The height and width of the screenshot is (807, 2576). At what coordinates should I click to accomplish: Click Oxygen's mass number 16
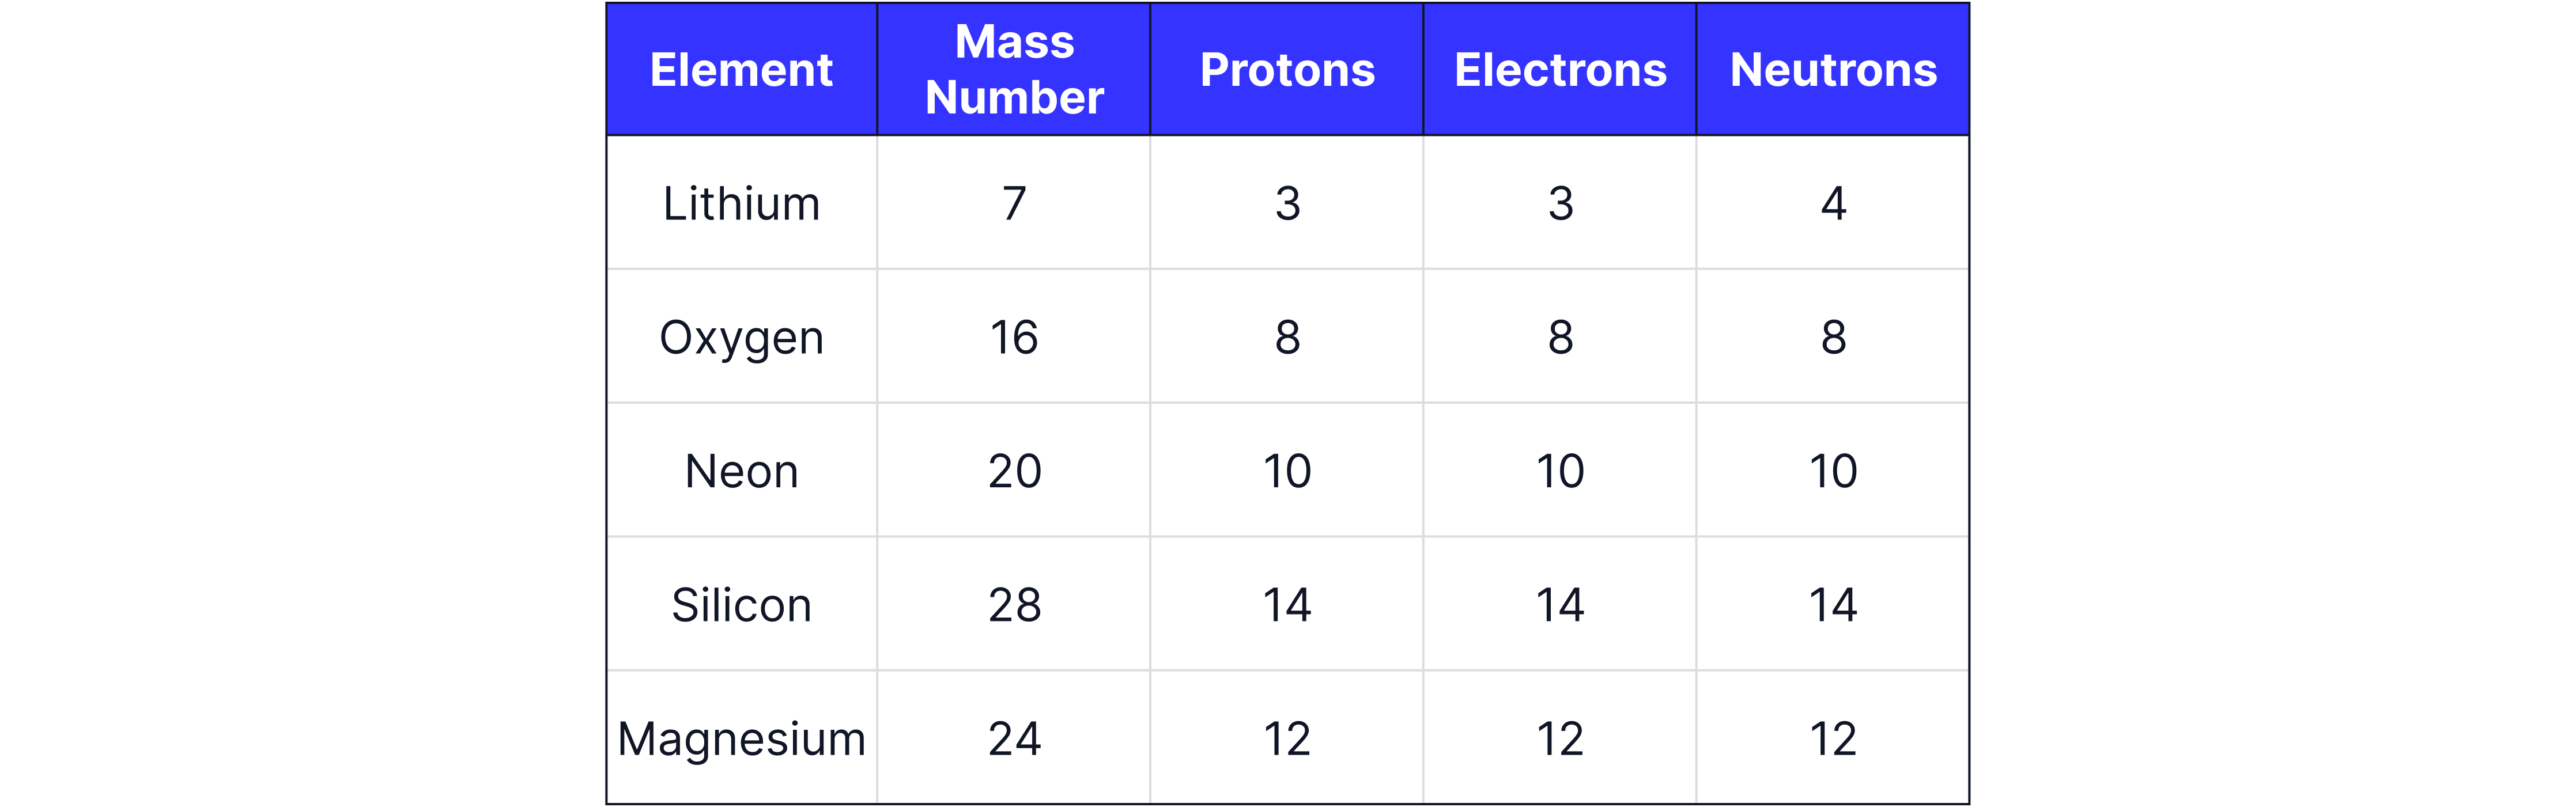coord(1014,338)
